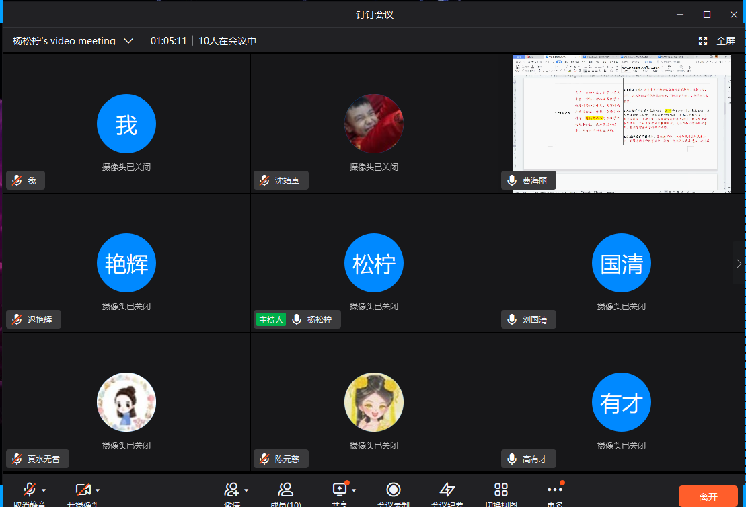Go to next page of participants arrow
746x507 pixels.
(x=739, y=263)
